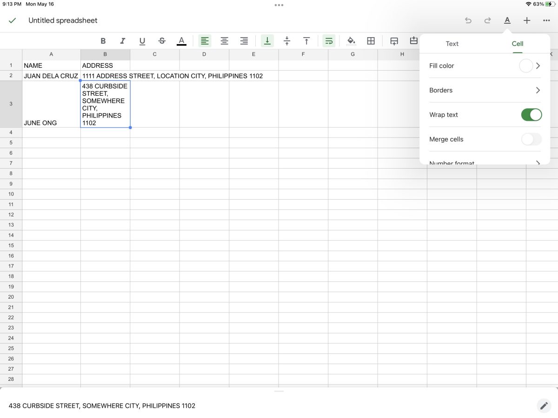Open the Borders submenu chevron

click(538, 90)
